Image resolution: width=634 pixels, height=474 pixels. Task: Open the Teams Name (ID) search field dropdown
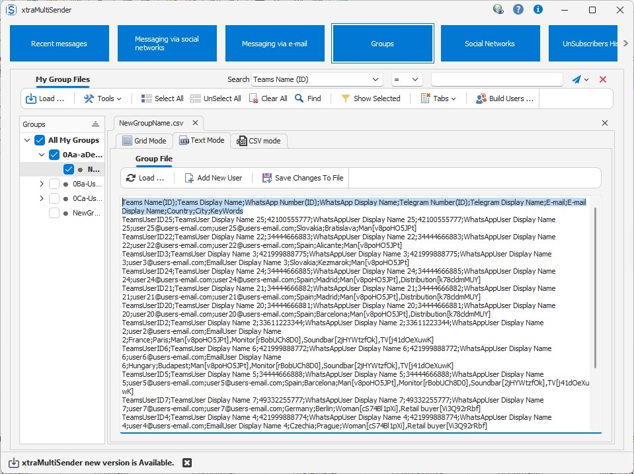[376, 80]
